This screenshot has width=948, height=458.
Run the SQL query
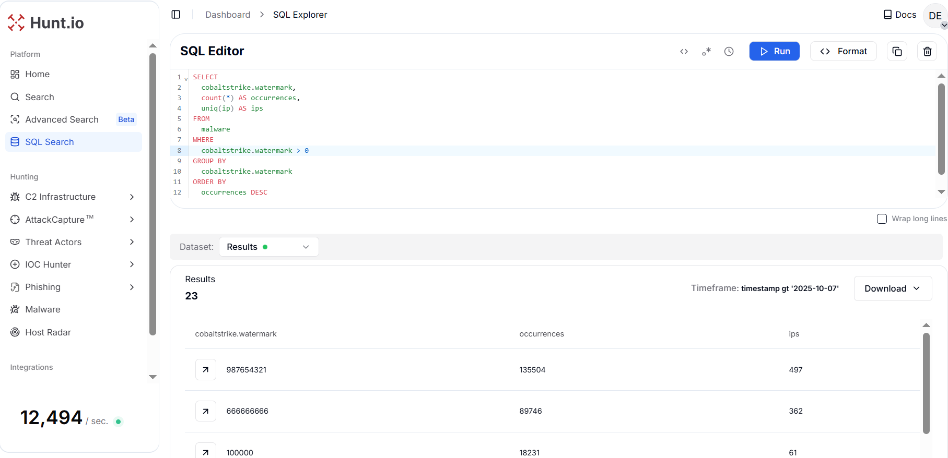point(774,51)
